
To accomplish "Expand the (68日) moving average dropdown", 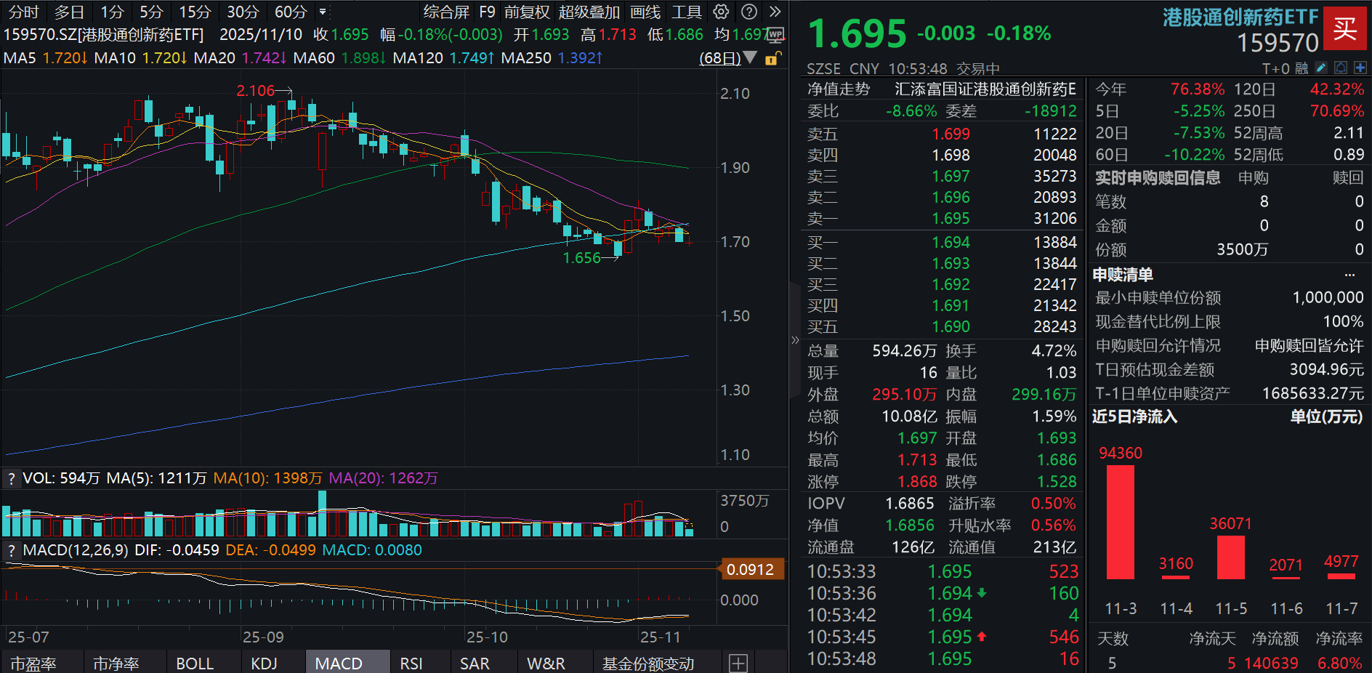I will [751, 58].
